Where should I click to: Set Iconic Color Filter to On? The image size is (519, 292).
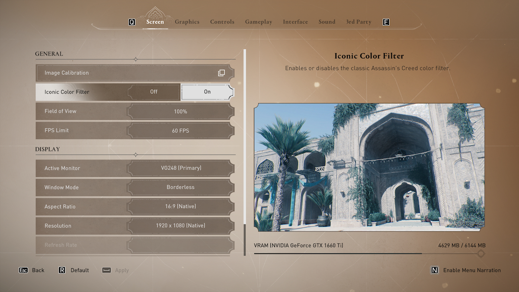(x=207, y=92)
